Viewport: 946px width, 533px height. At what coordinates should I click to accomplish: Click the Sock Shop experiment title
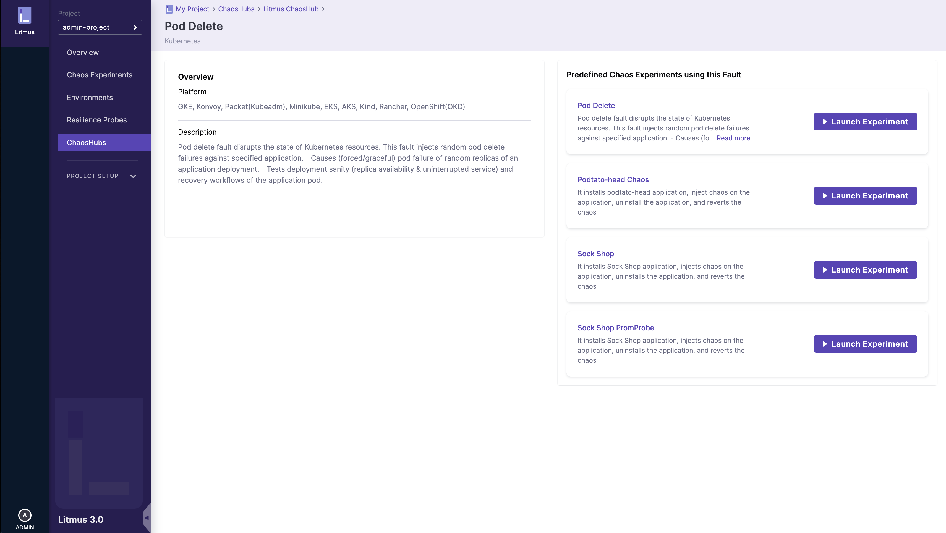(x=595, y=254)
